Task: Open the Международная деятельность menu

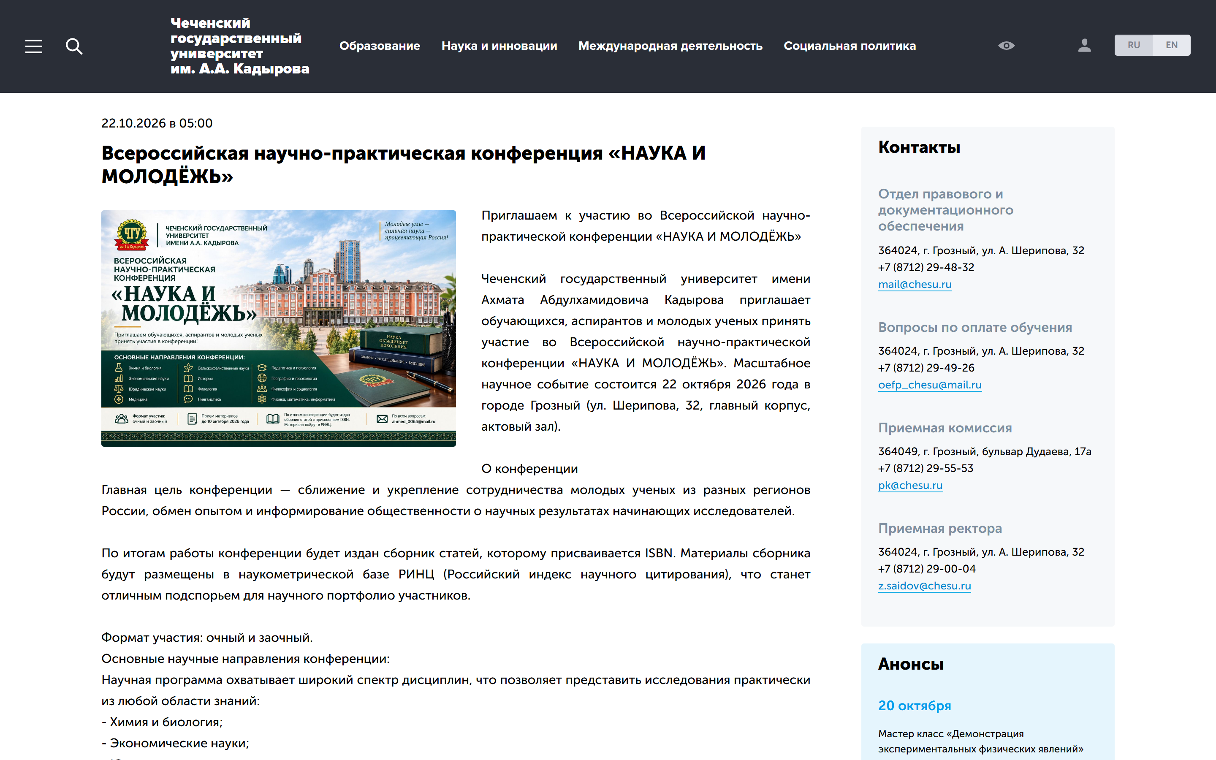Action: click(670, 46)
